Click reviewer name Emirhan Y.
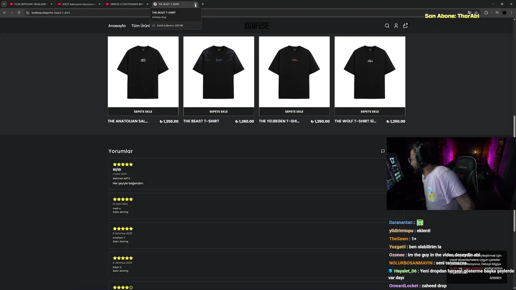 coord(119,238)
